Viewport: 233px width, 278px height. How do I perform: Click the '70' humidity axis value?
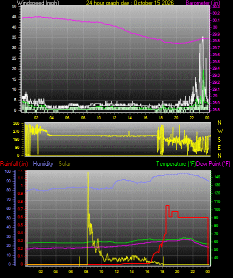click(x=8, y=200)
